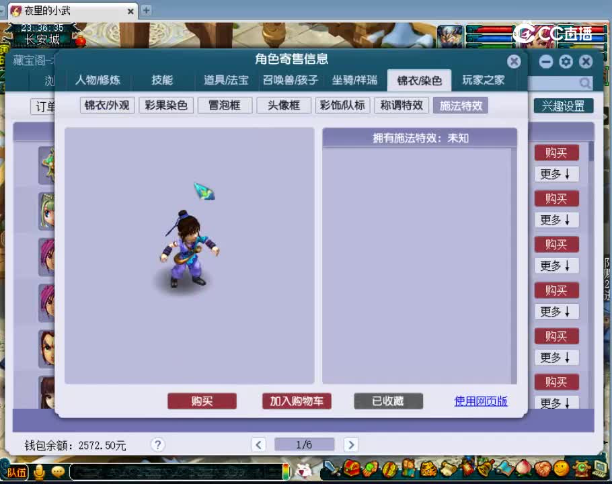Click the 夜里的小武 browser tab
Viewport: 612px width, 484px height.
[x=73, y=11]
